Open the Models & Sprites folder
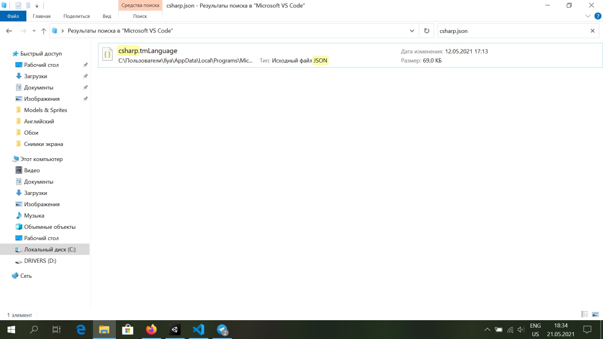603x339 pixels. tap(46, 110)
